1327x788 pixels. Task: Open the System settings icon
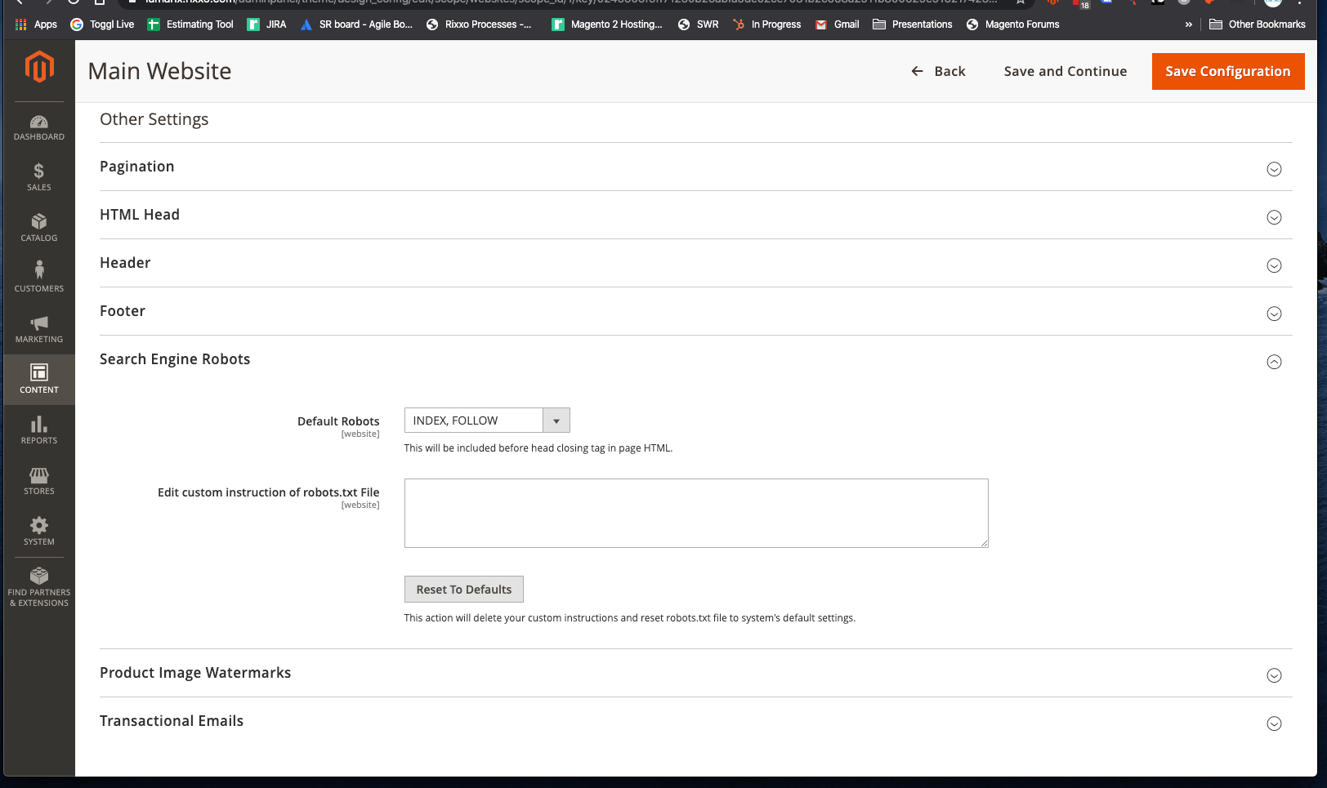coord(38,531)
